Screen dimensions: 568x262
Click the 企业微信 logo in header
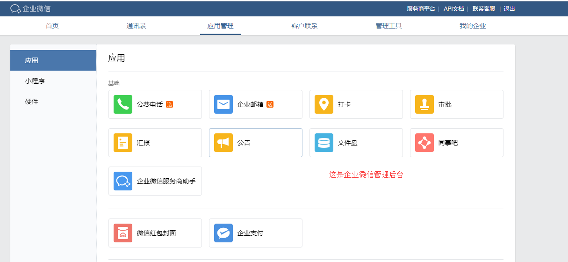coord(30,8)
